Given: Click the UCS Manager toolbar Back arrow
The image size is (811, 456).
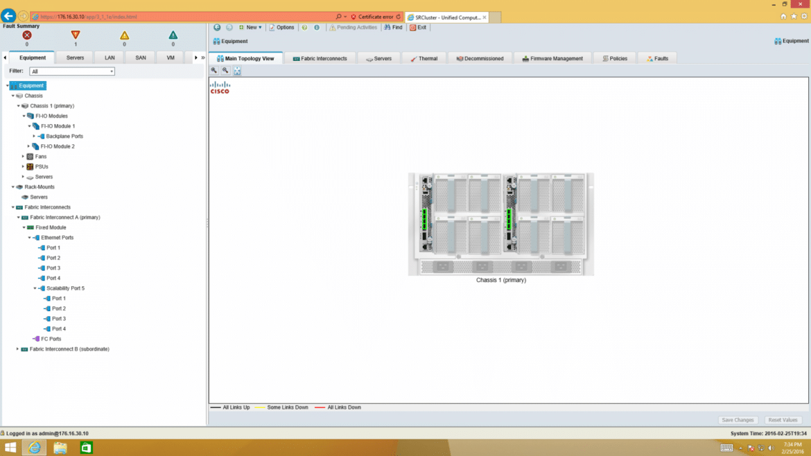Looking at the screenshot, I should point(217,28).
